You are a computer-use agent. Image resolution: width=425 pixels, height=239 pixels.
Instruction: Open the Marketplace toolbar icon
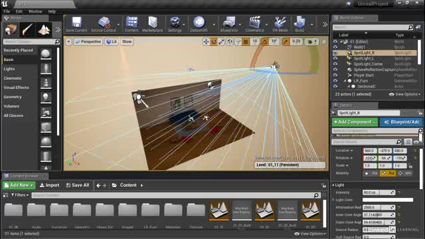pyautogui.click(x=153, y=25)
